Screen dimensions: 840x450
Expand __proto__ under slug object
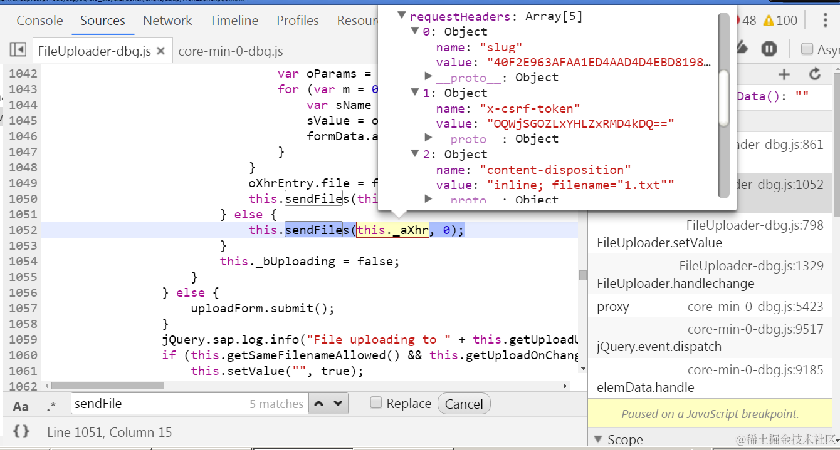pyautogui.click(x=429, y=76)
